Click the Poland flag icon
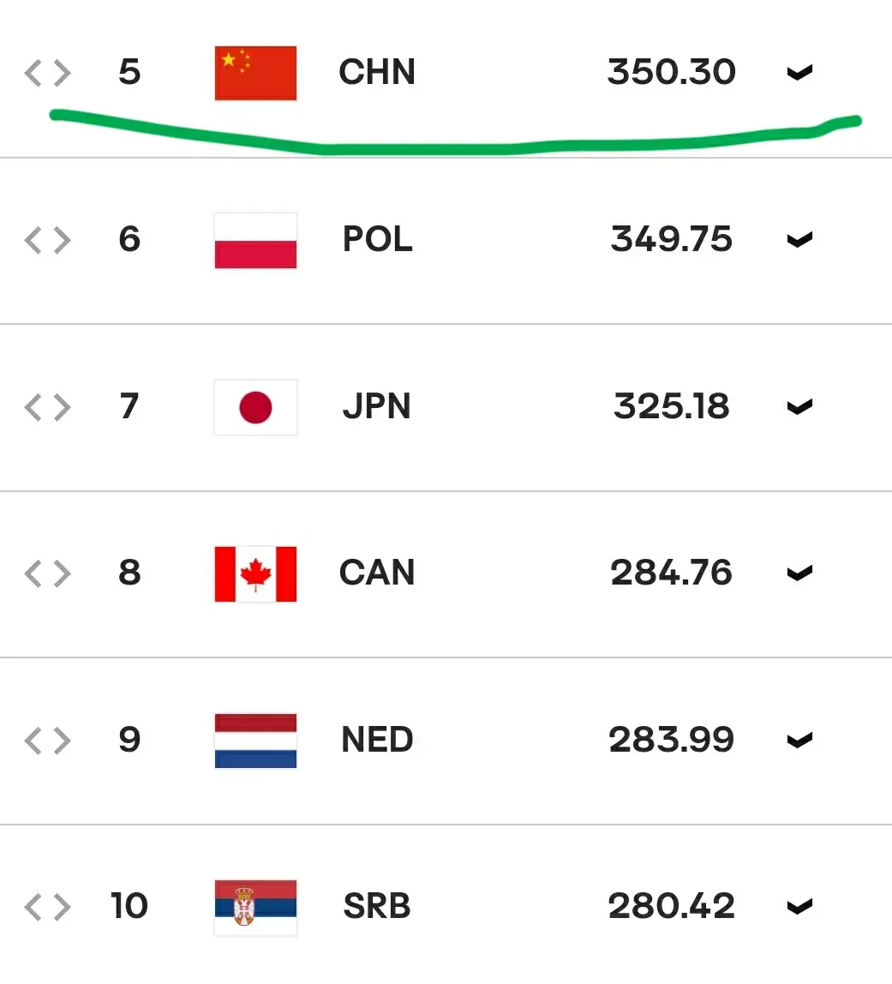Image resolution: width=892 pixels, height=984 pixels. 255,240
